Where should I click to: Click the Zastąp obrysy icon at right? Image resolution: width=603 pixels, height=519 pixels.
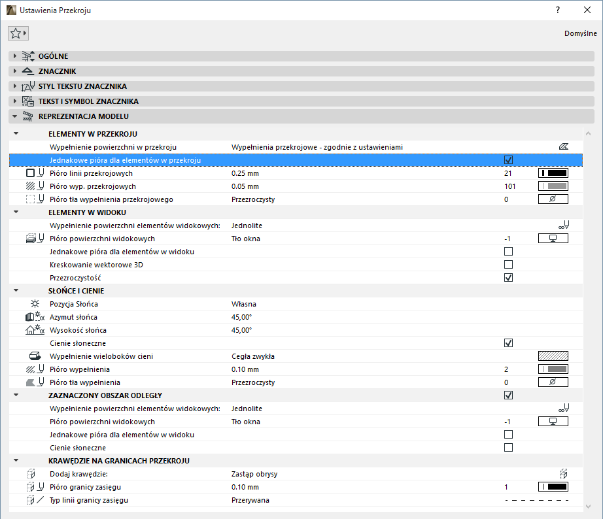pos(563,474)
